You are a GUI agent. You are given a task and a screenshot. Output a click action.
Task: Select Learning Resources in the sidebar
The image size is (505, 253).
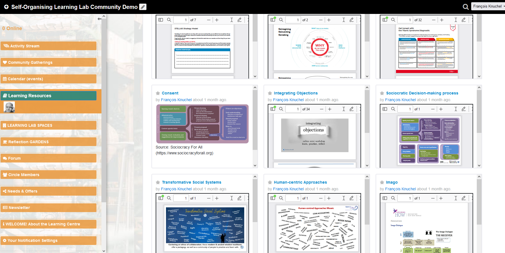[49, 96]
